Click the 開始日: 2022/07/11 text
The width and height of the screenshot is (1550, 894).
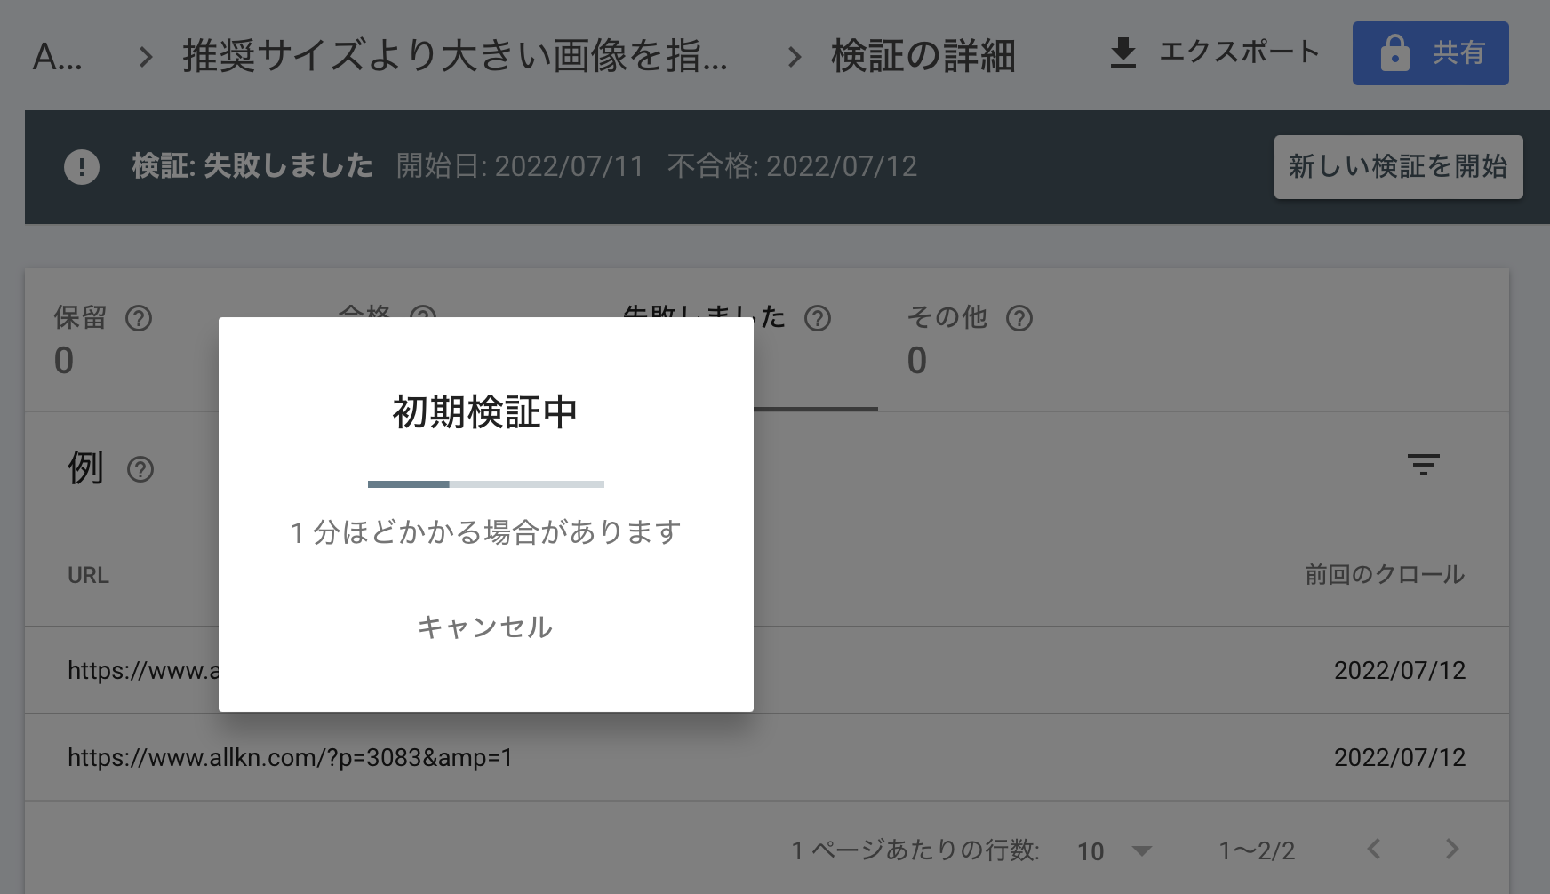point(520,167)
